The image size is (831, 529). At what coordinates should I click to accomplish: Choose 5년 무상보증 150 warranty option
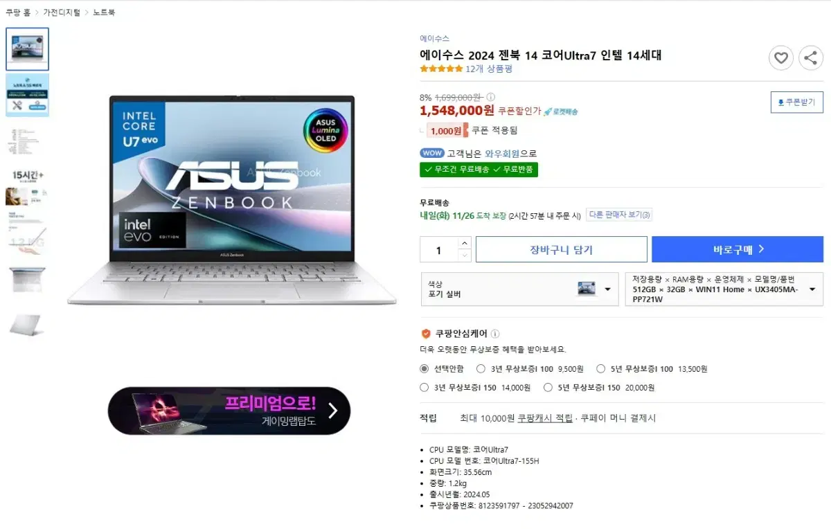coord(548,388)
